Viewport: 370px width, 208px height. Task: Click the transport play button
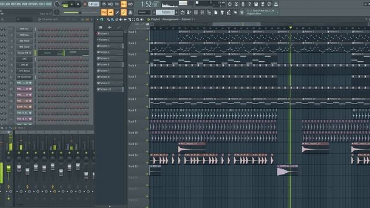[x=72, y=4]
